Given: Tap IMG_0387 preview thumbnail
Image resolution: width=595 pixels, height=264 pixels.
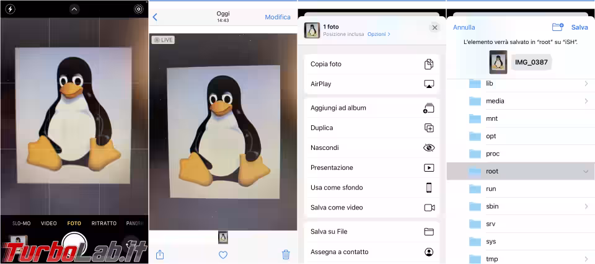Looking at the screenshot, I should tap(498, 62).
